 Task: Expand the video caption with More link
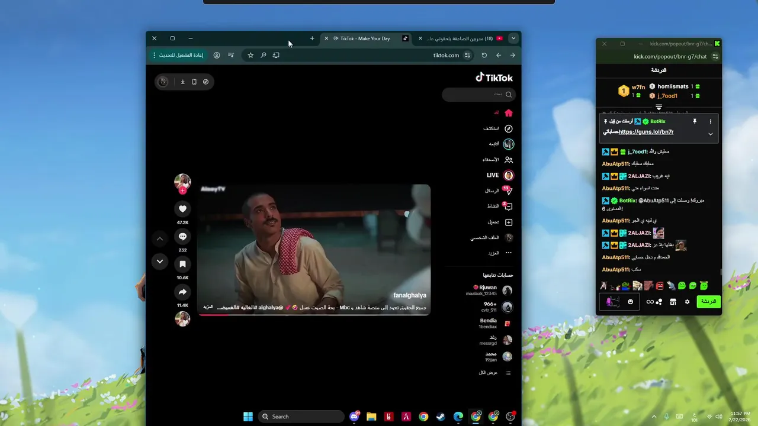point(208,307)
